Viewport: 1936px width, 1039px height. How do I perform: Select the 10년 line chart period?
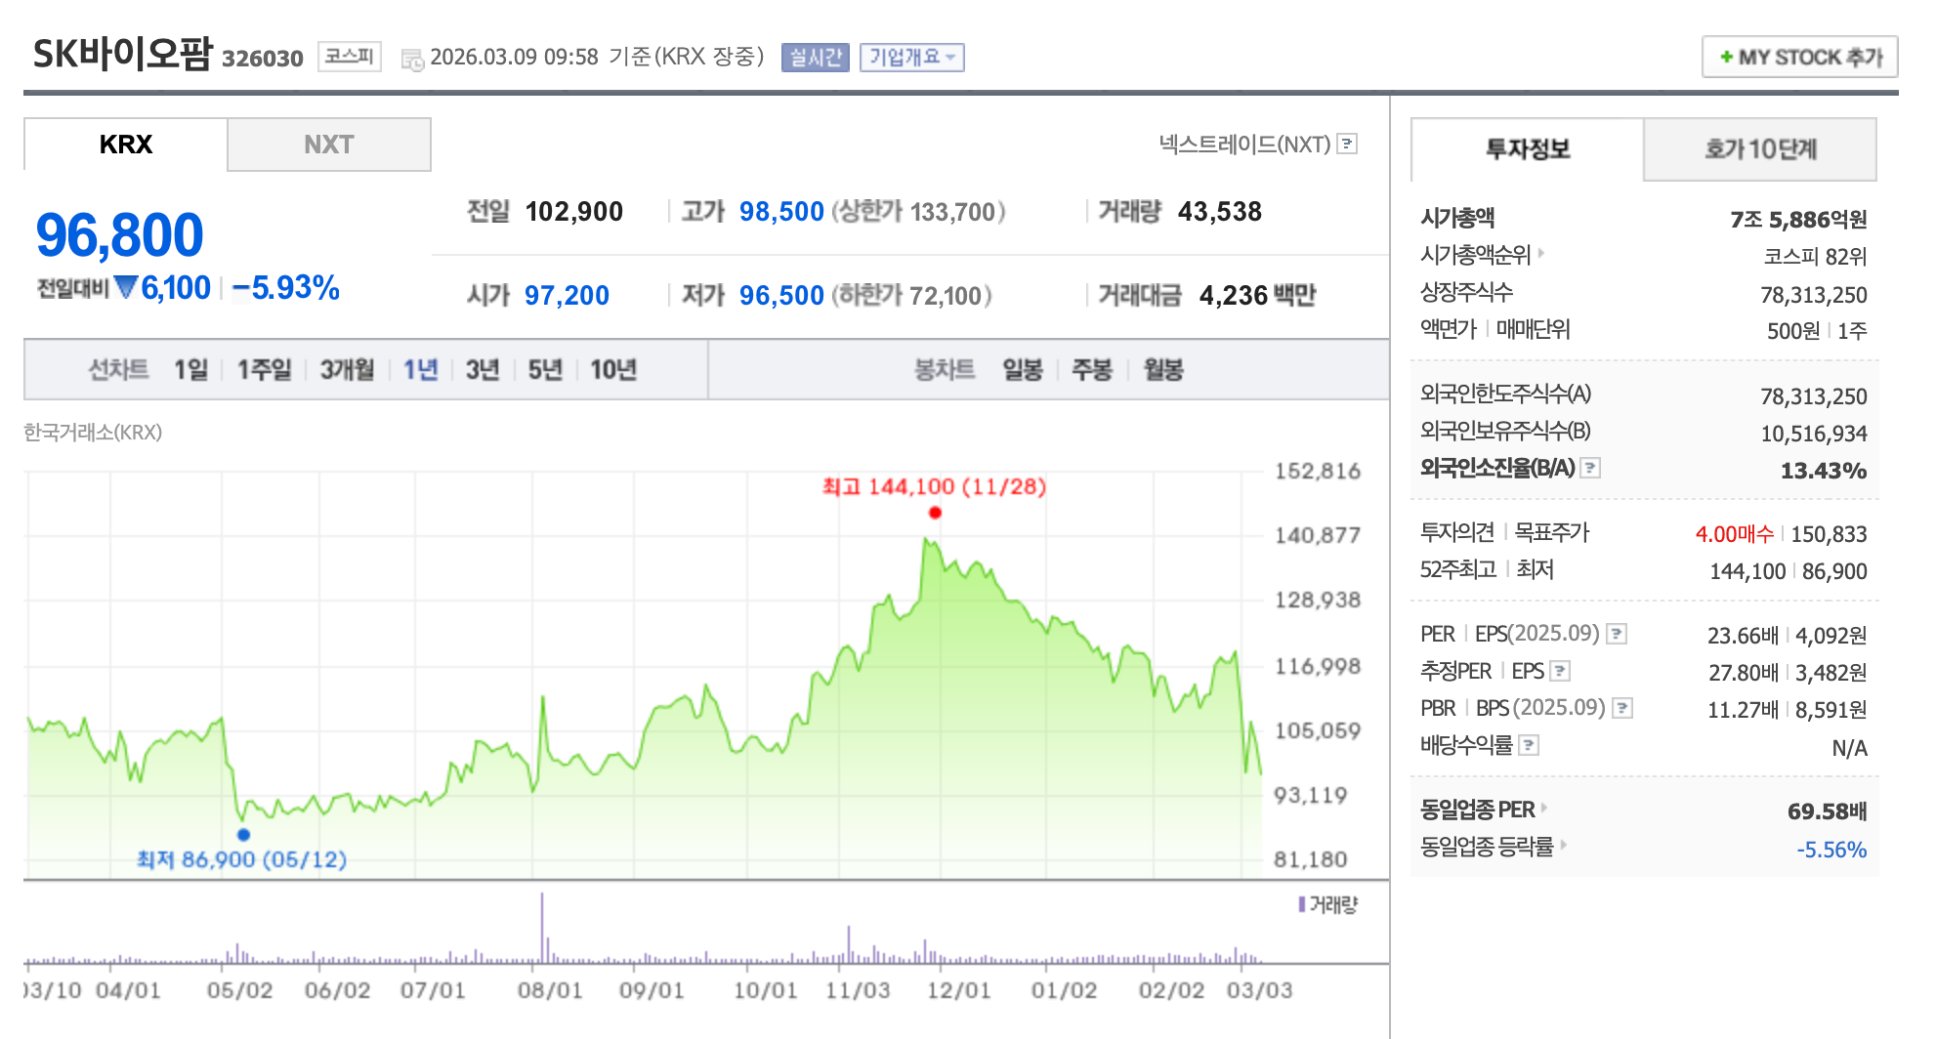click(x=613, y=370)
